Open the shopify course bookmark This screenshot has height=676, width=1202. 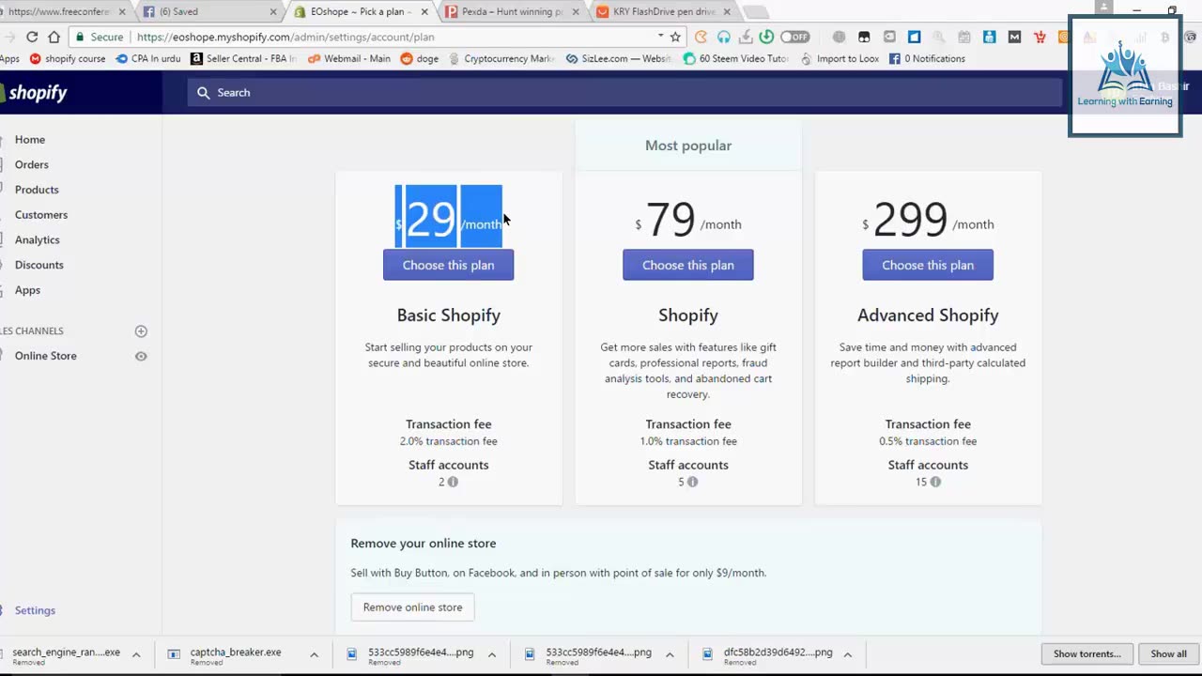pyautogui.click(x=68, y=58)
